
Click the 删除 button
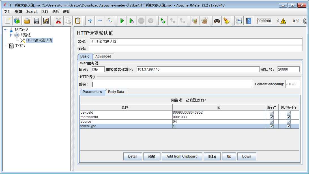[212, 156]
